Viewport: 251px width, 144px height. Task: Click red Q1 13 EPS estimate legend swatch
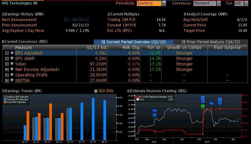coord(138,97)
